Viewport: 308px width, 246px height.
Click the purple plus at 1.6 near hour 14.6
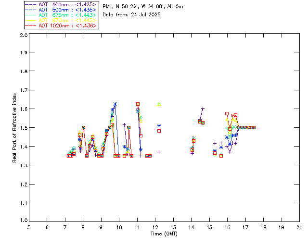click(x=203, y=108)
